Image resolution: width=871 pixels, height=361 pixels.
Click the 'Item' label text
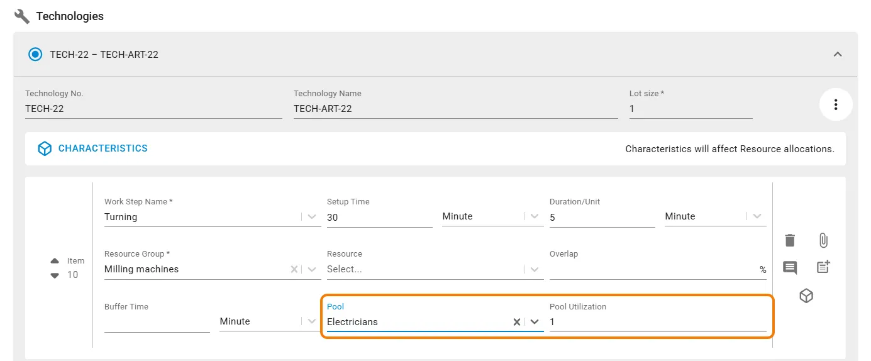[75, 261]
